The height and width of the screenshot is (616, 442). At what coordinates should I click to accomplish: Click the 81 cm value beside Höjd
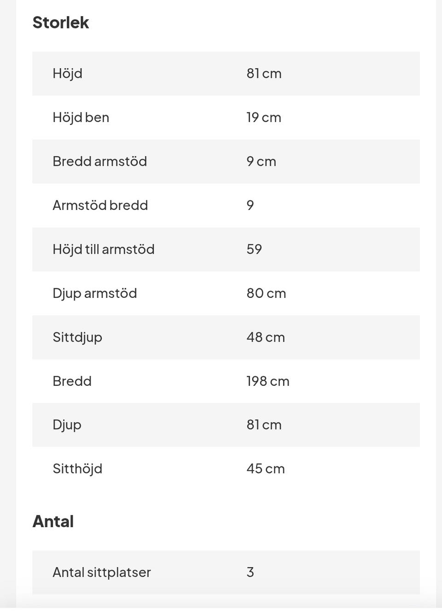(x=264, y=74)
